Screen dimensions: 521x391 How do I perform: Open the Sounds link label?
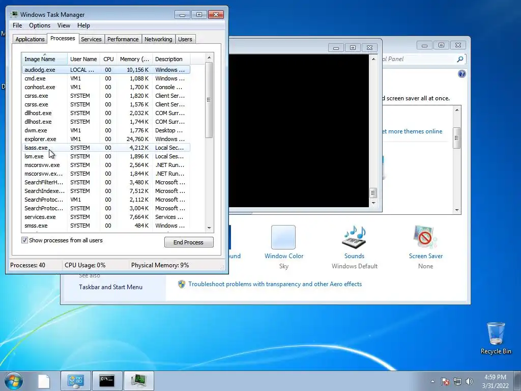[x=354, y=256]
